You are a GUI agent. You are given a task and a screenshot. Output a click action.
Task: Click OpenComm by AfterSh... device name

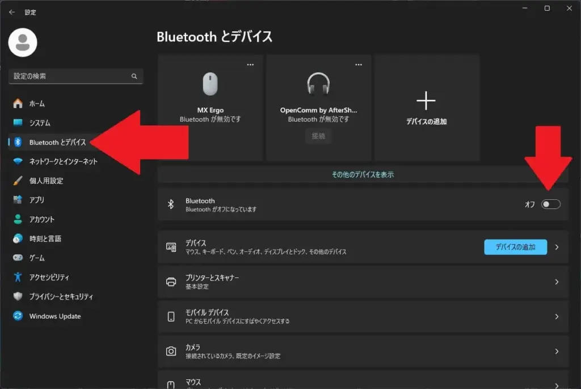click(318, 110)
